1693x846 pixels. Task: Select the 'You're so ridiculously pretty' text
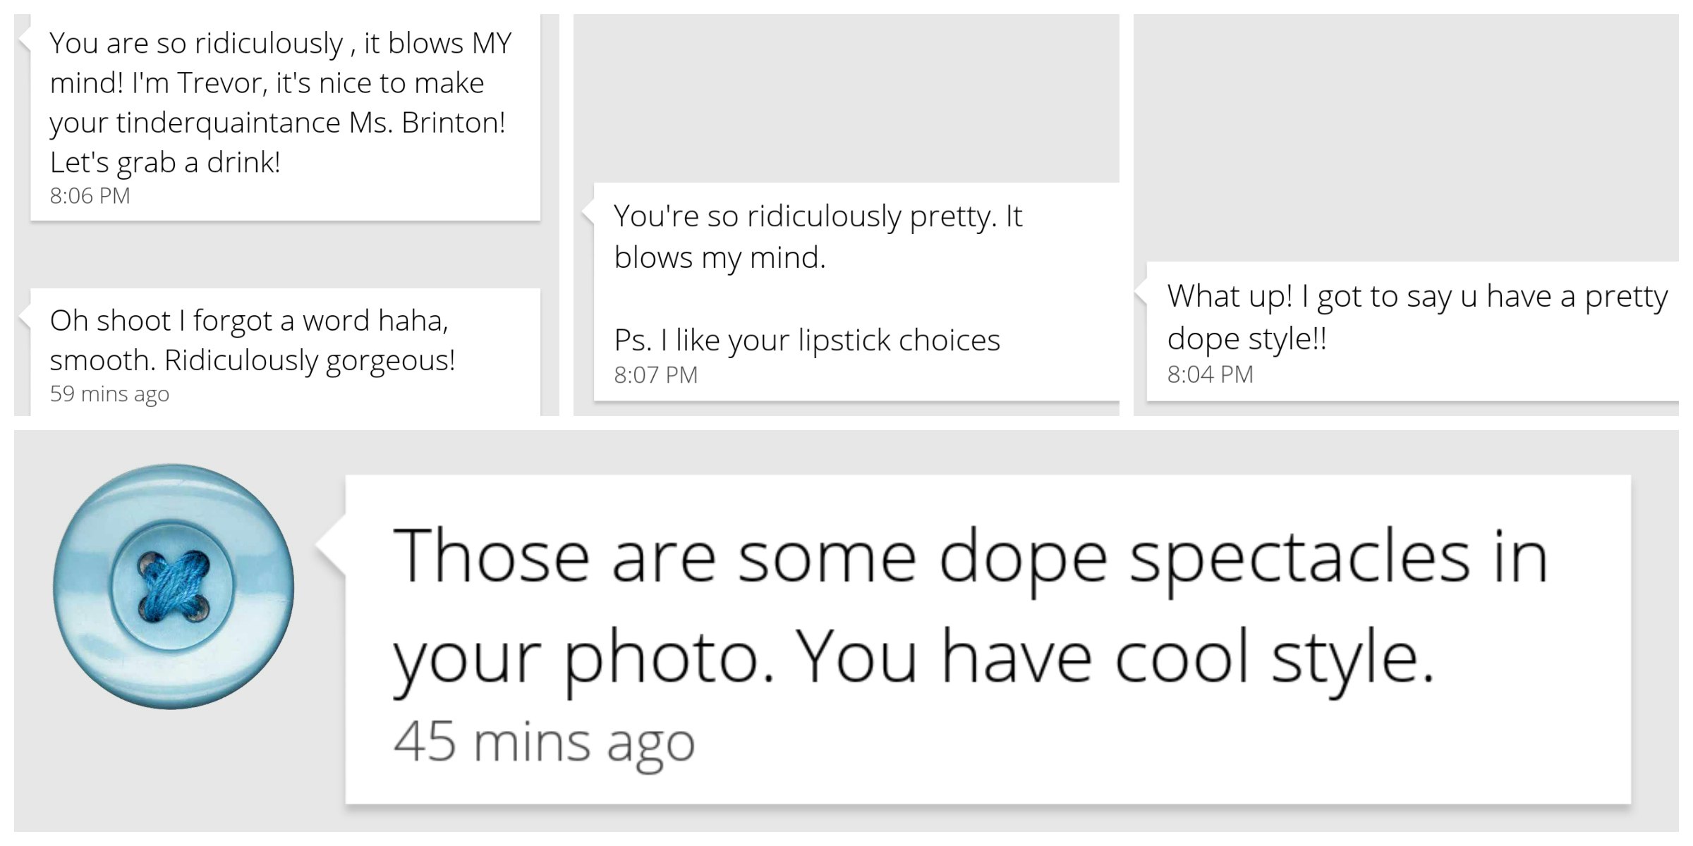818,237
